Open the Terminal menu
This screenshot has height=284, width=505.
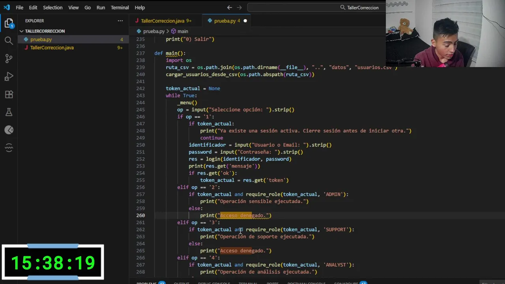click(120, 7)
